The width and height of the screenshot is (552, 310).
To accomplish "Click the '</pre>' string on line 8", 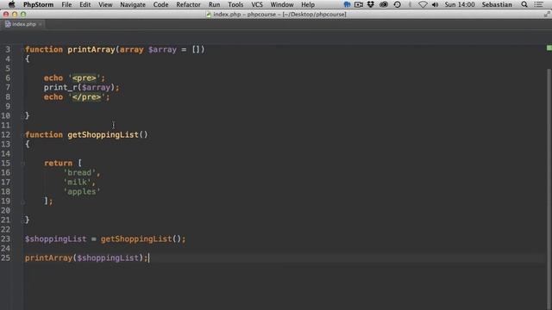I will (86, 97).
